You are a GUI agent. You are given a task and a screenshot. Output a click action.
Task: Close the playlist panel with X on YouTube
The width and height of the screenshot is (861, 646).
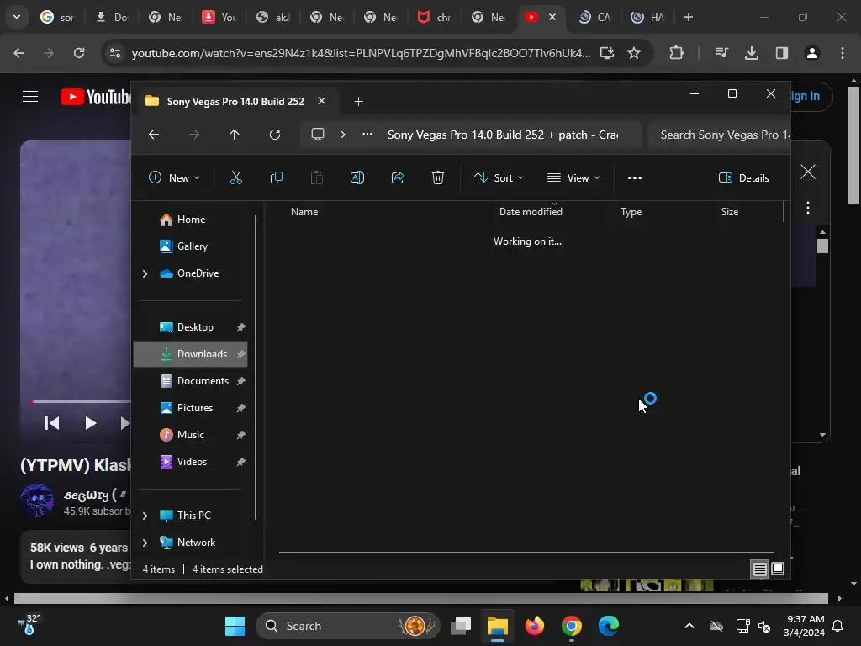point(808,172)
